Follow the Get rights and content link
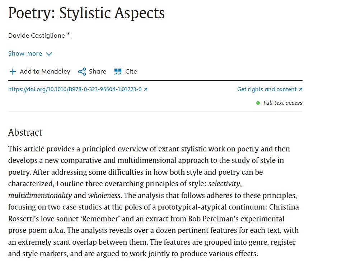Screen dimensions: 337x263 click(x=267, y=89)
